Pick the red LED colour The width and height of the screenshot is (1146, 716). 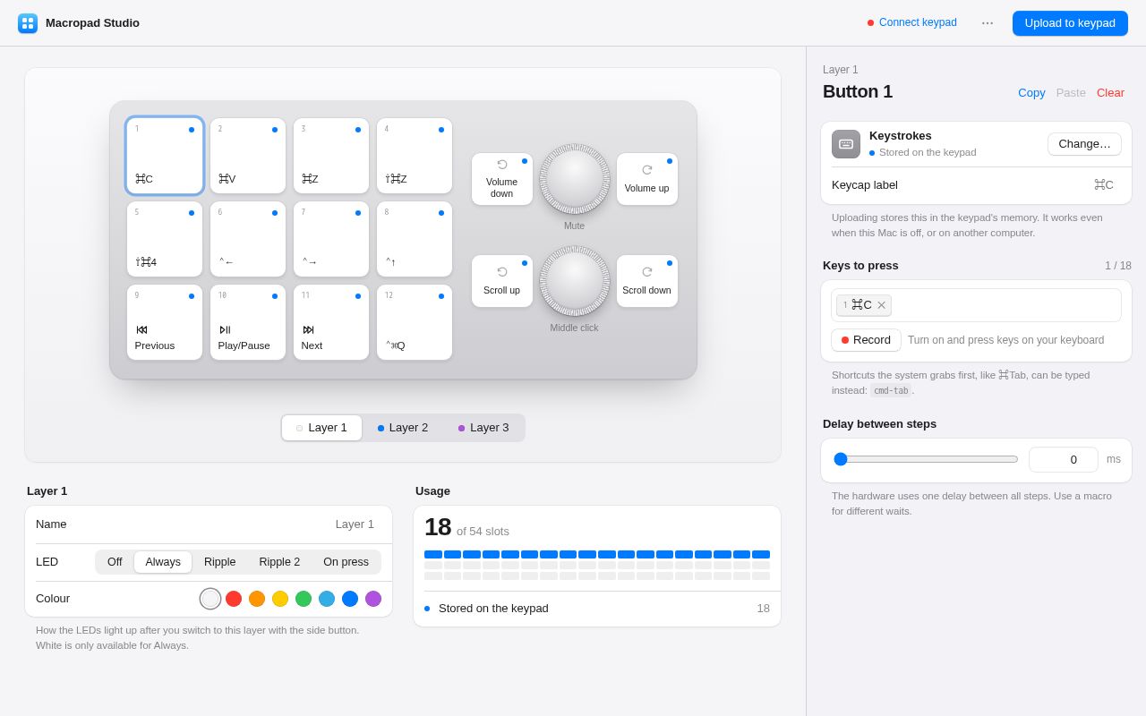234,599
